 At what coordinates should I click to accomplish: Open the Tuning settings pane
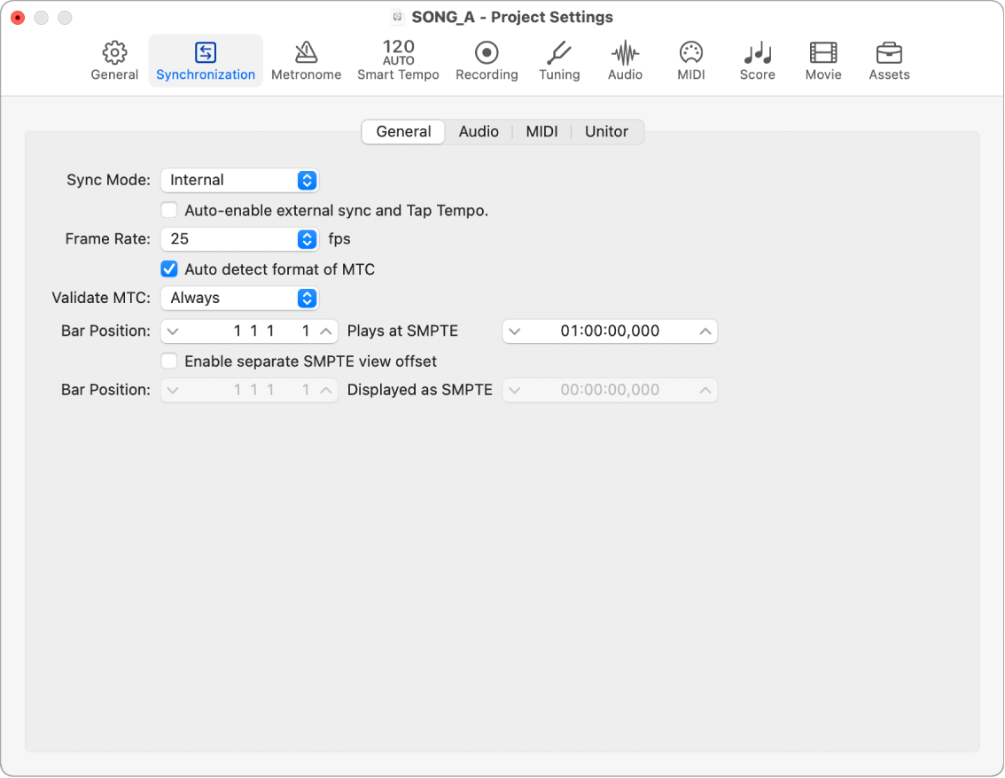pyautogui.click(x=559, y=60)
